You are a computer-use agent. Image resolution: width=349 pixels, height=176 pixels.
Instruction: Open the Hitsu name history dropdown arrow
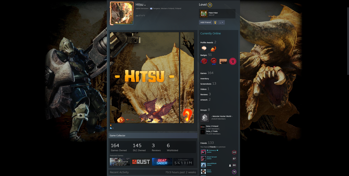click(145, 5)
